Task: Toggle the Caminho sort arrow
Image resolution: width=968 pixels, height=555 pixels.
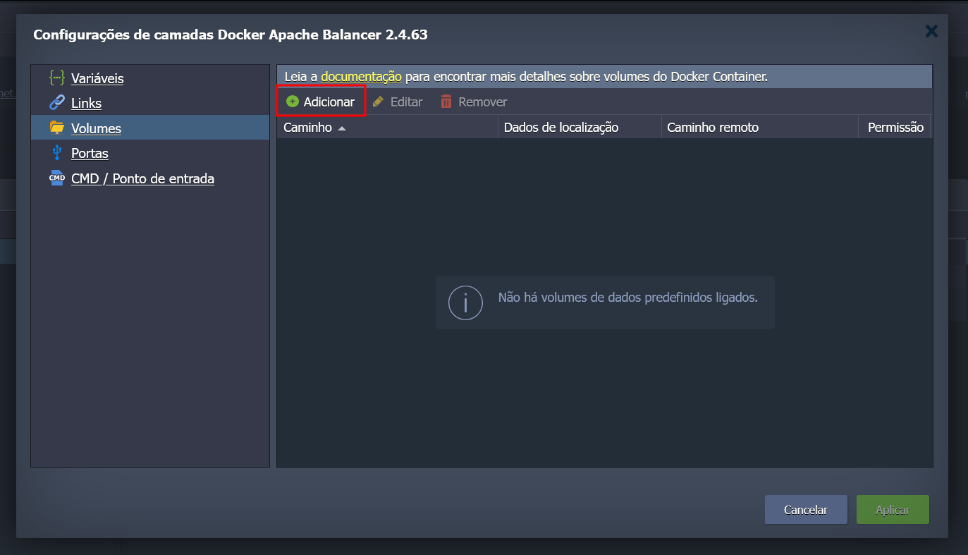Action: [342, 128]
